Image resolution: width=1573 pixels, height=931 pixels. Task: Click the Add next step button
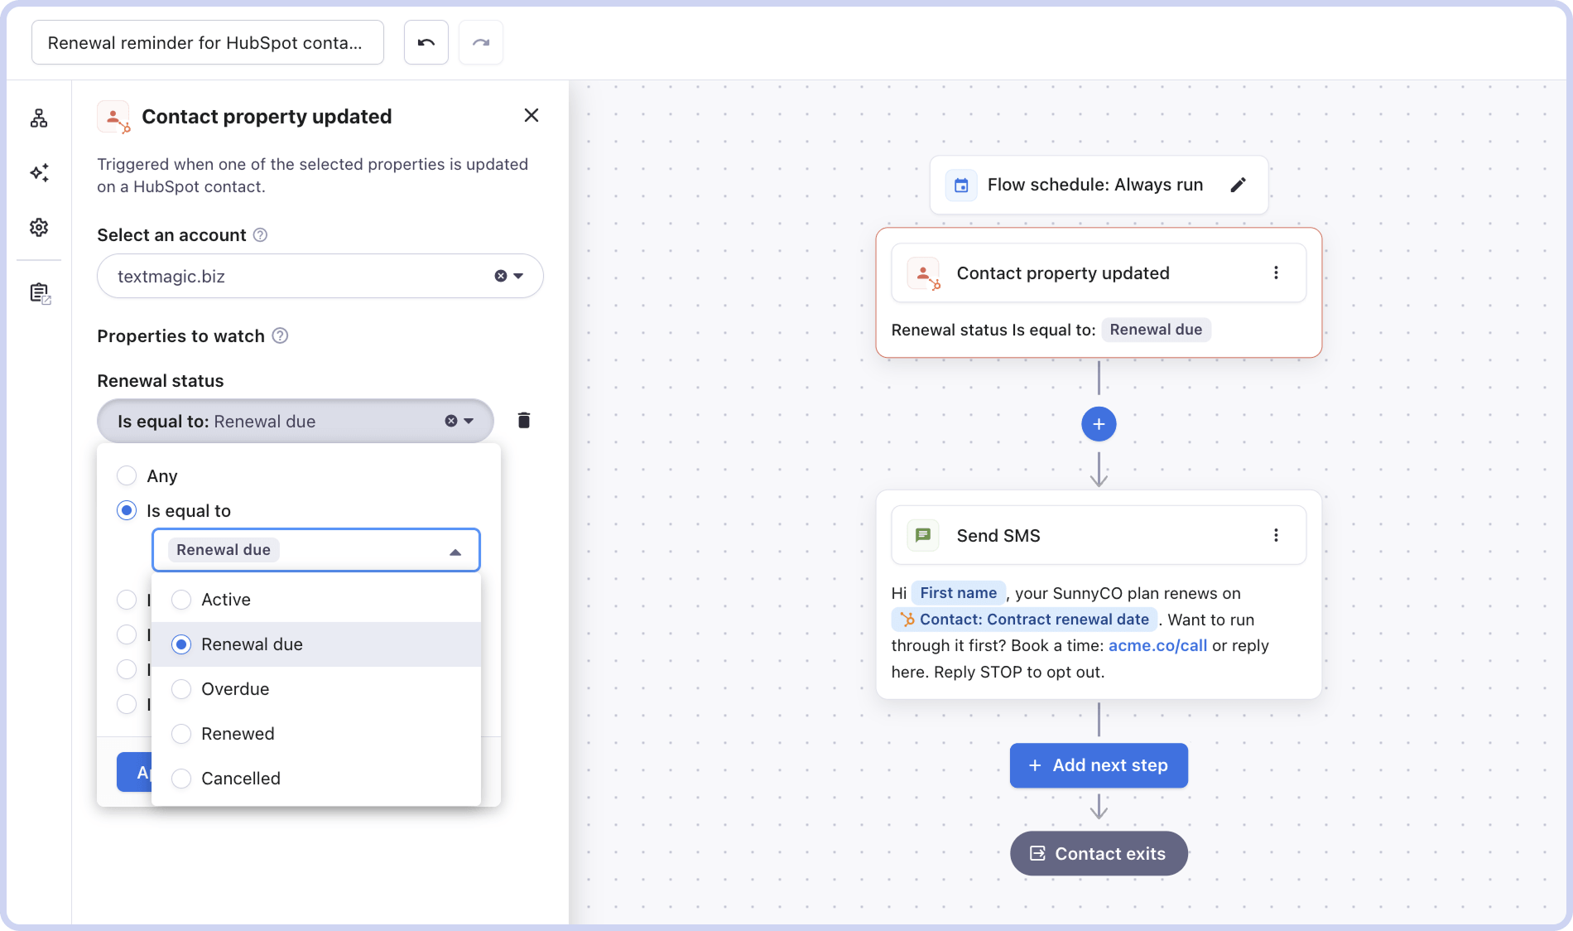1099,765
